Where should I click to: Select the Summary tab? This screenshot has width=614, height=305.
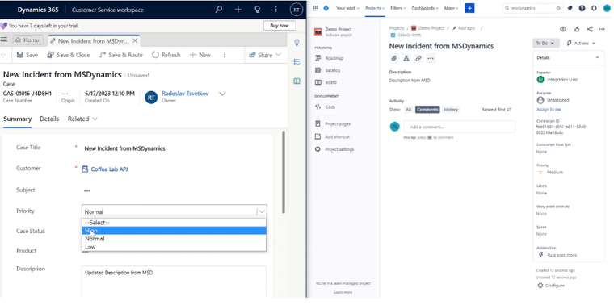coord(17,119)
